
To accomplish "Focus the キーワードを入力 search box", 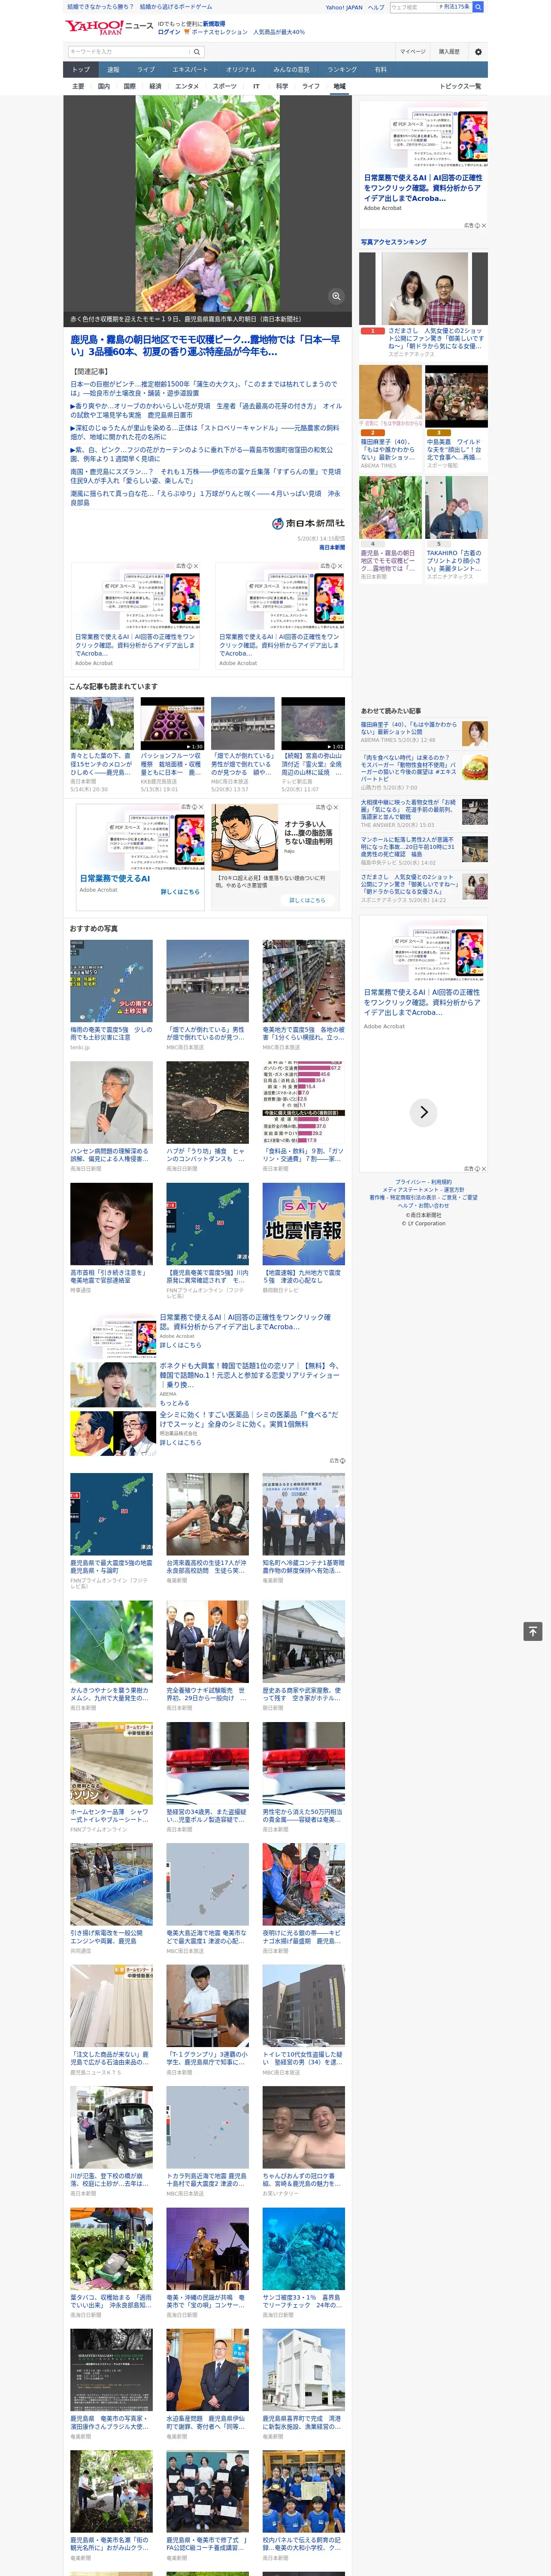I will click(129, 51).
